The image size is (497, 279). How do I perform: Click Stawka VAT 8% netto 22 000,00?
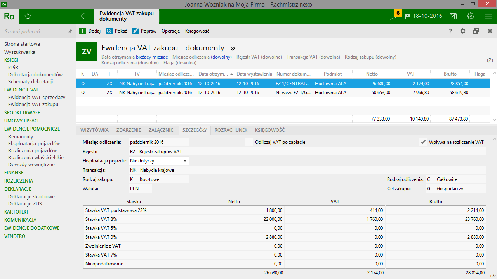coord(234,219)
